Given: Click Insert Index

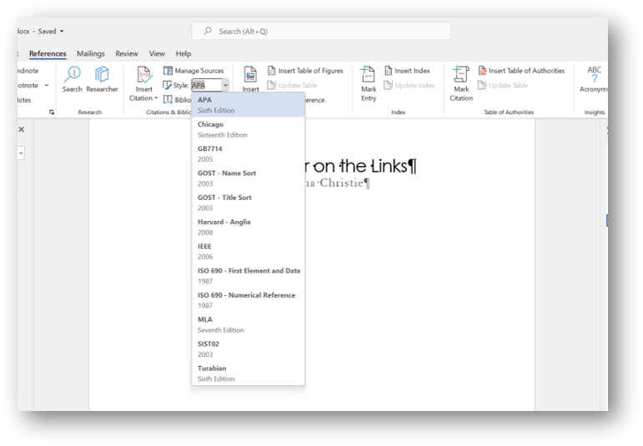Looking at the screenshot, I should pyautogui.click(x=407, y=71).
